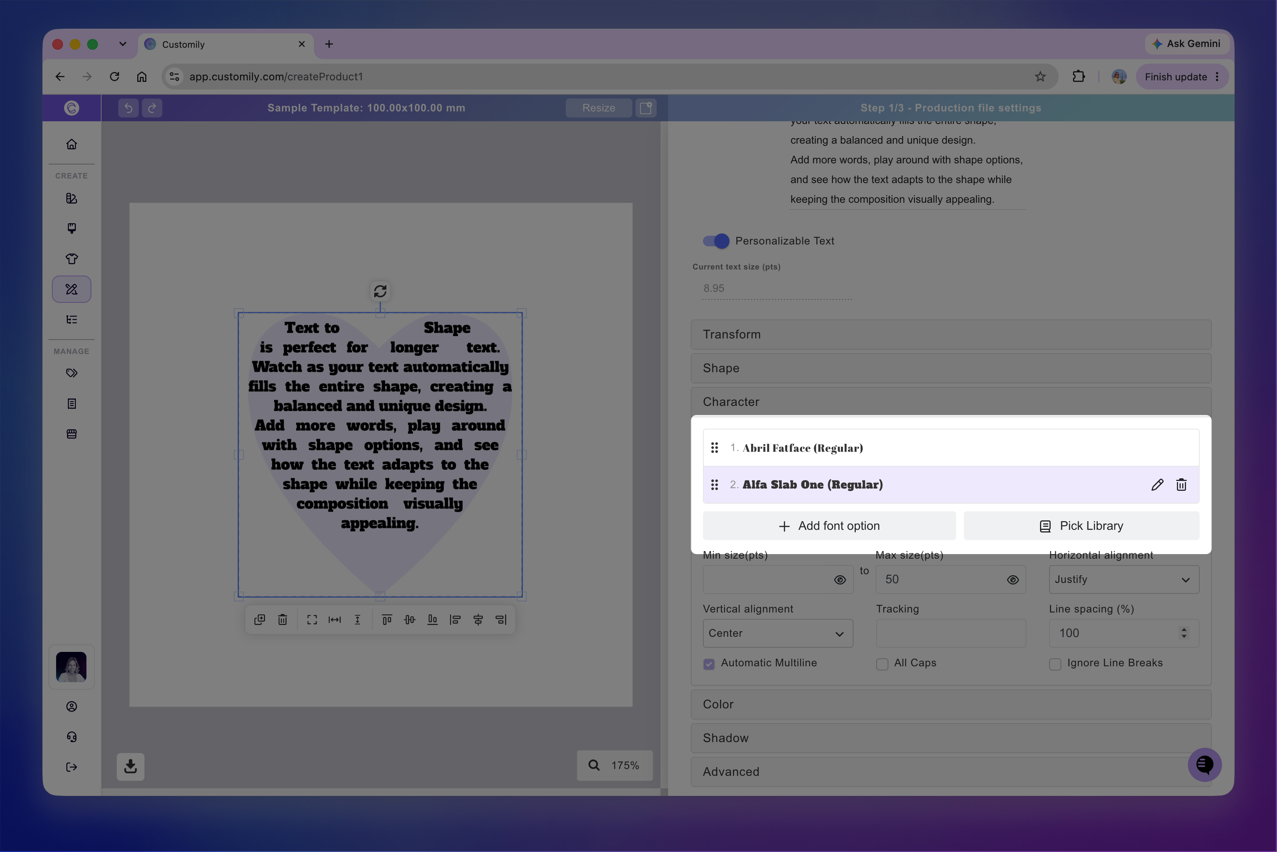The image size is (1277, 852).
Task: Click the Pick Library button
Action: (1081, 526)
